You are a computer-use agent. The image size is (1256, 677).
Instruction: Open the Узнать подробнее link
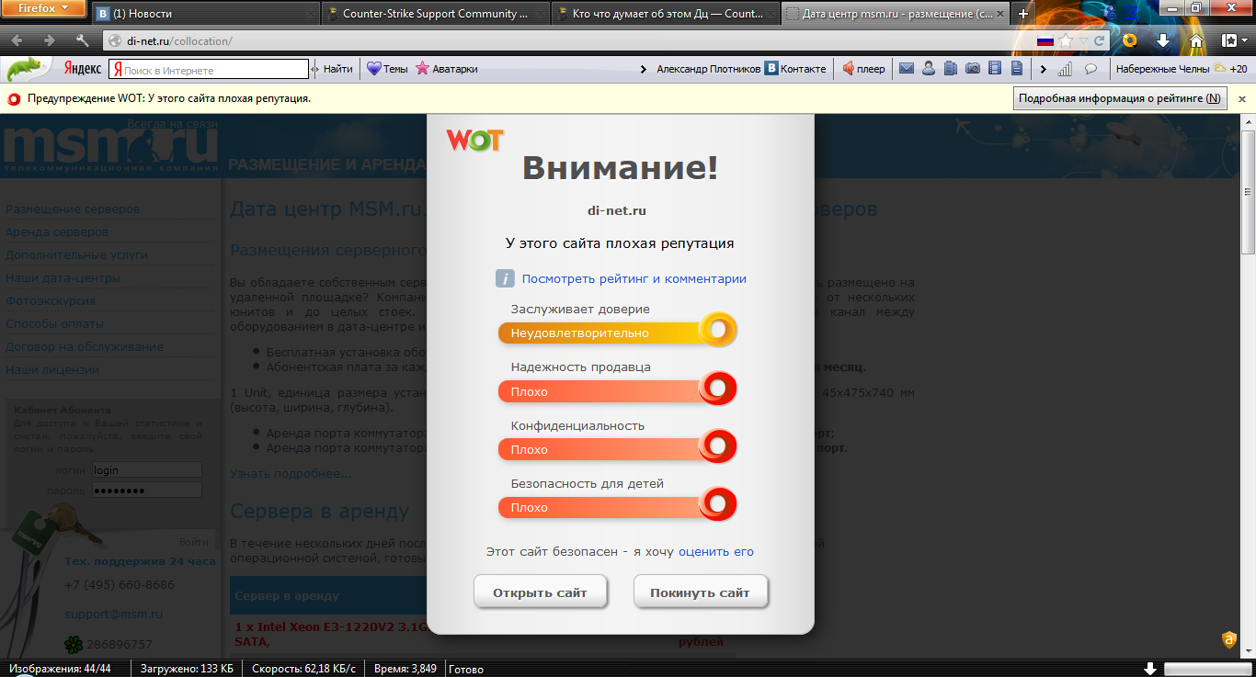coord(291,473)
